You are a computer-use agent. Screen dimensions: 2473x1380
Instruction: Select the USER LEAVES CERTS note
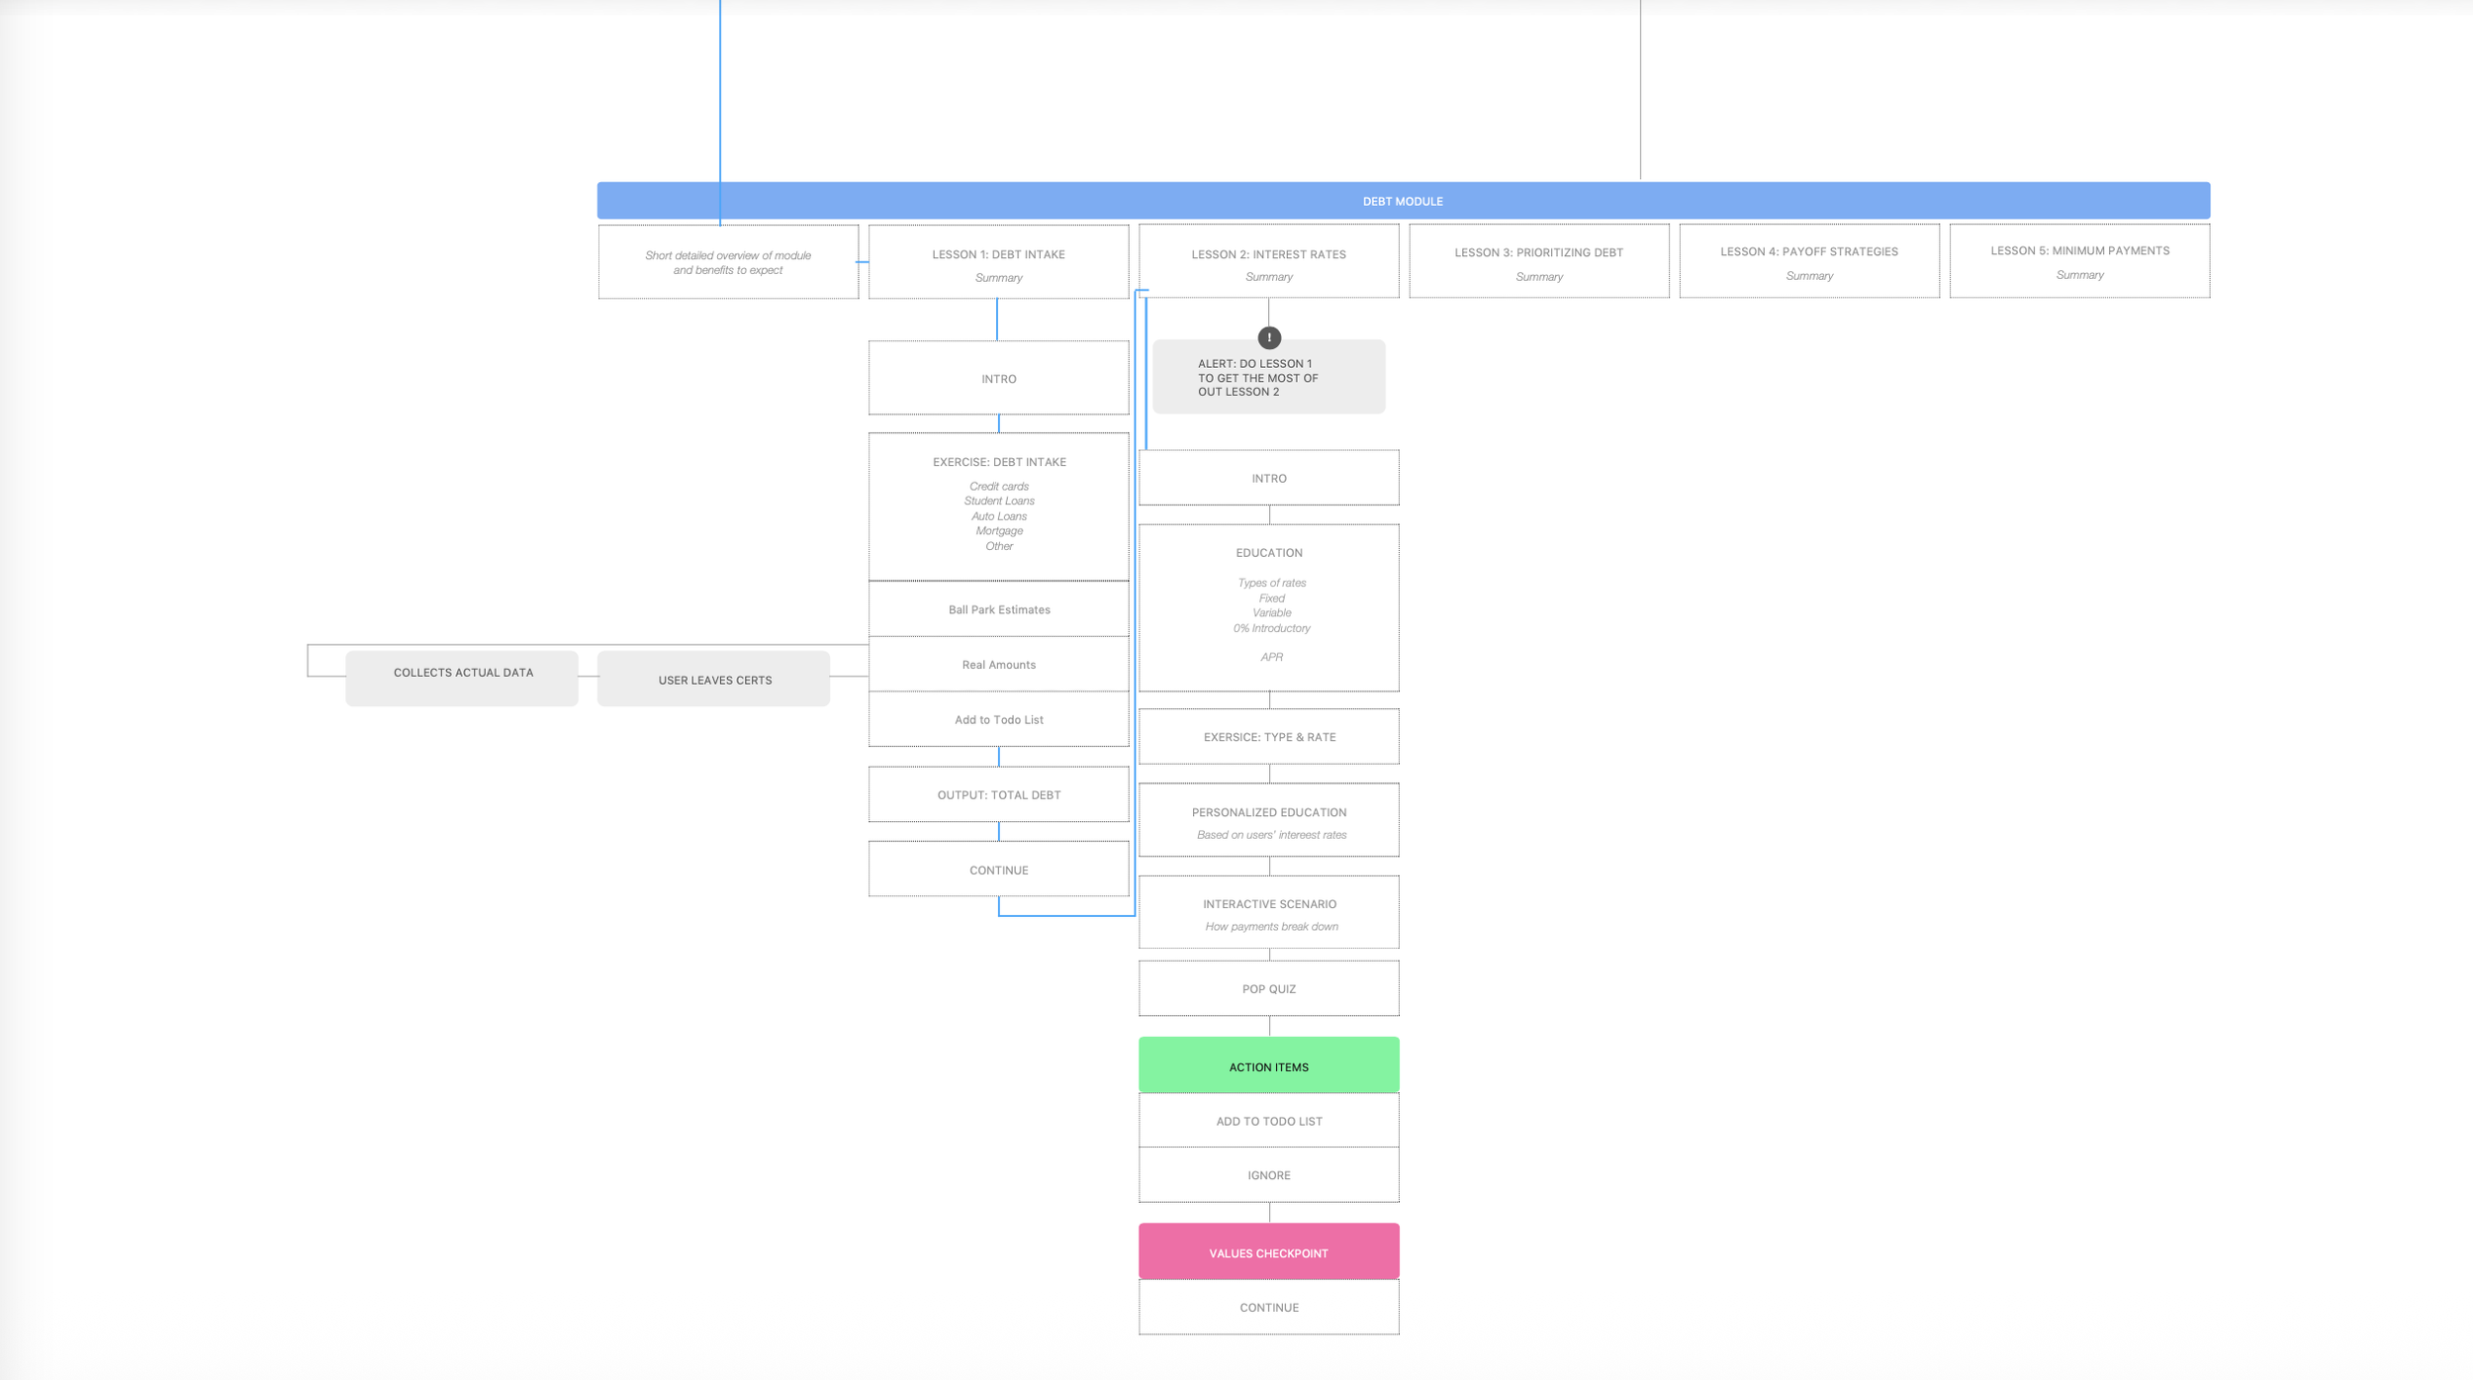tap(713, 680)
